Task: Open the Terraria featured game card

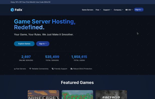Action: point(77,94)
